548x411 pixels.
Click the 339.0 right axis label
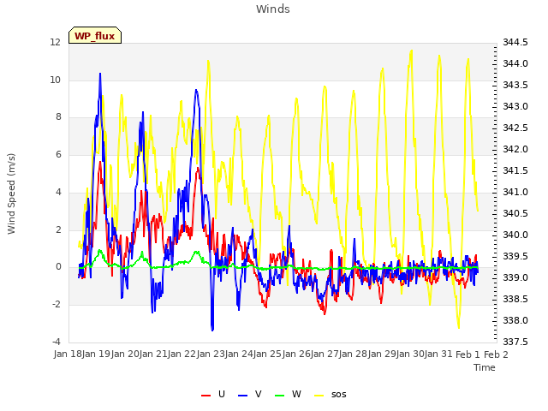[x=515, y=277]
